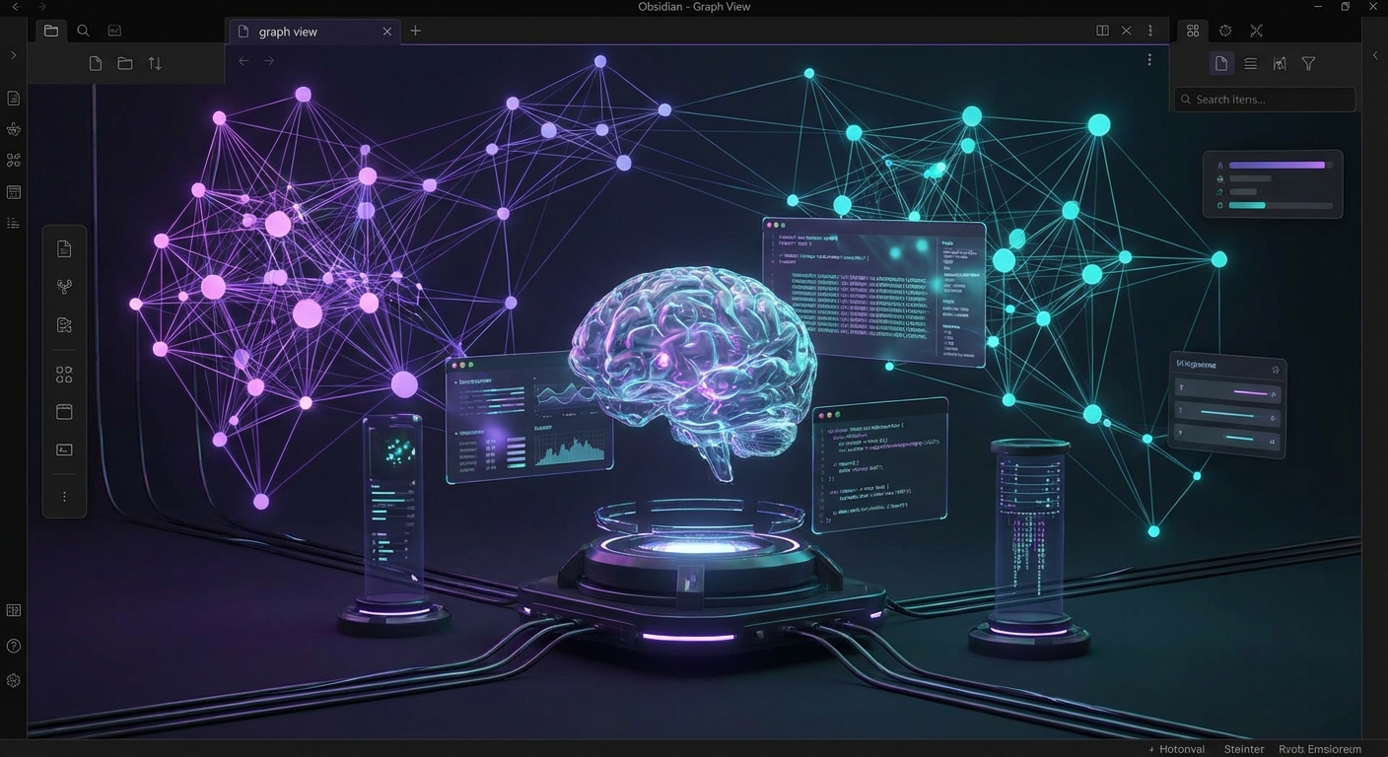Navigate back with the graph view arrow
This screenshot has width=1388, height=757.
(243, 61)
